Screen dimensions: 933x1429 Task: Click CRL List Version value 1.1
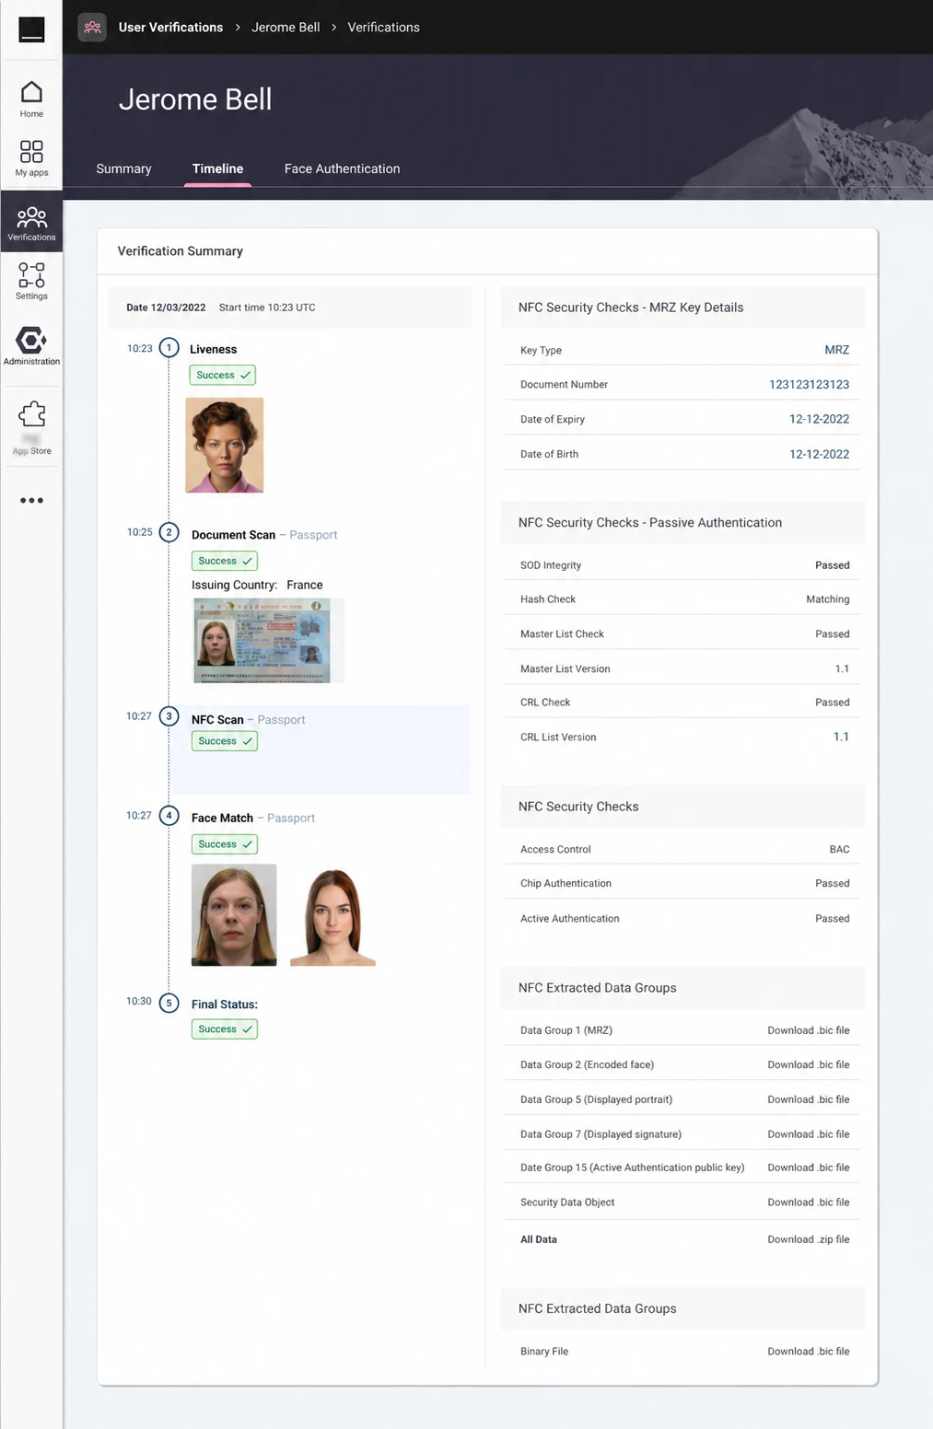click(841, 737)
